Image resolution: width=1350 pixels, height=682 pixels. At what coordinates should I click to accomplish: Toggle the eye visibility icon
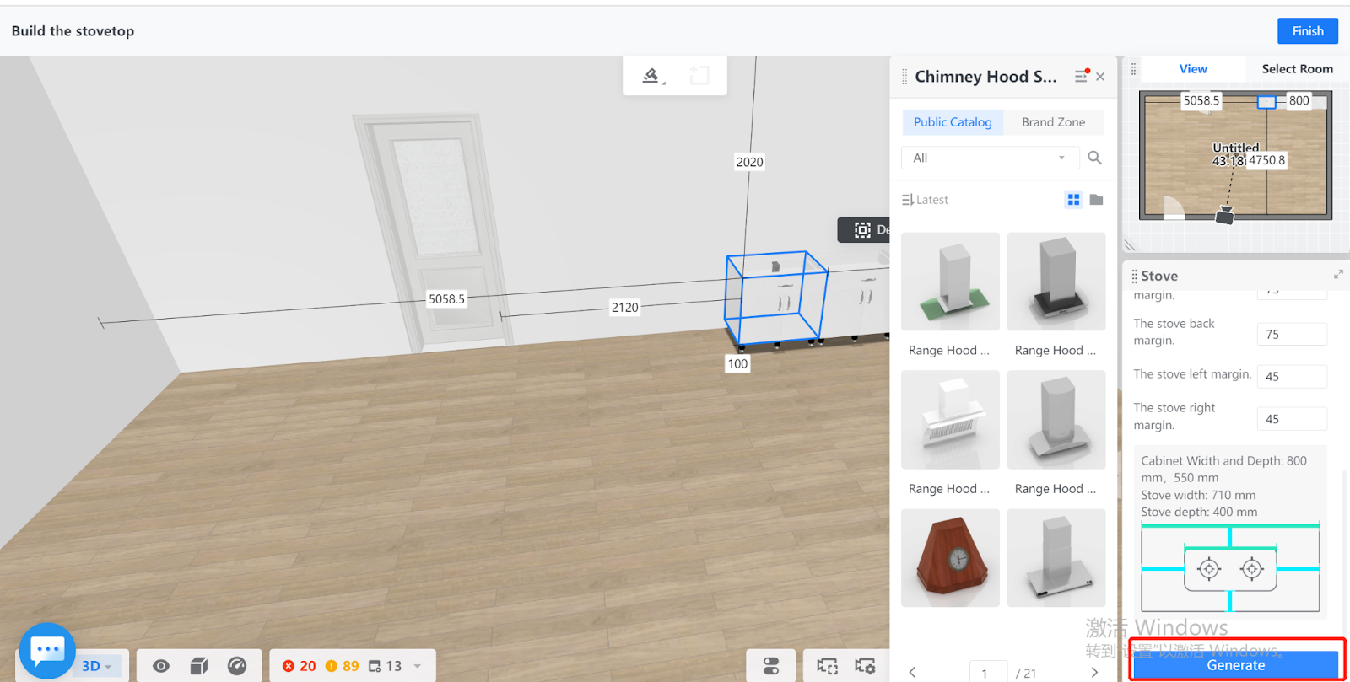pos(160,666)
